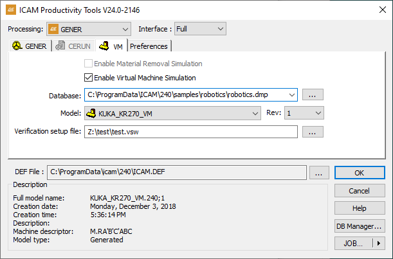Click the full model name KUKA_KR270_VM.240;1
The width and height of the screenshot is (393, 259).
coord(127,198)
